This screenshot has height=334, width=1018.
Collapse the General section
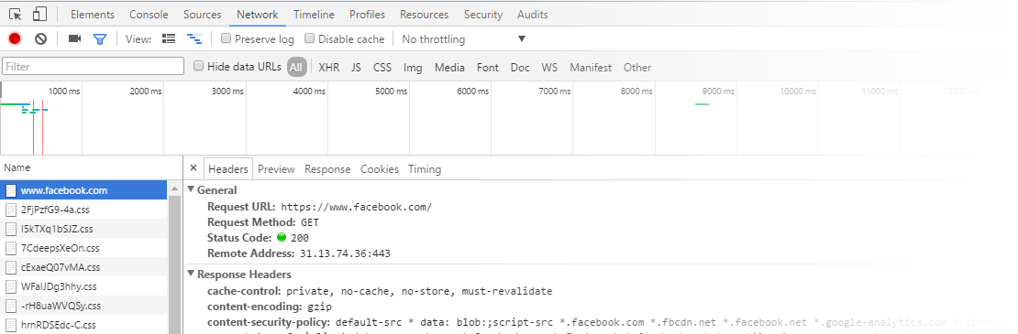(191, 189)
